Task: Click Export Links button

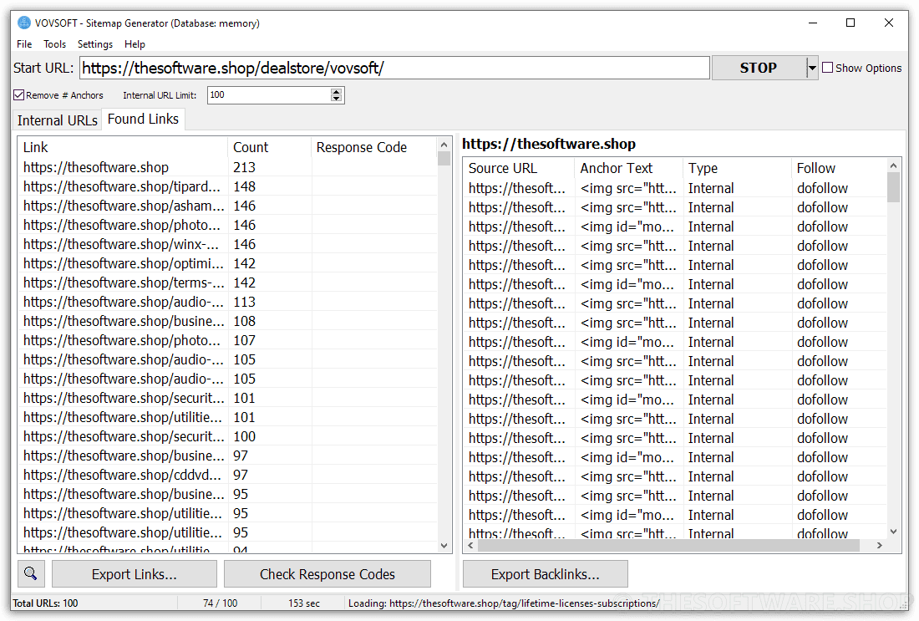Action: (x=135, y=574)
